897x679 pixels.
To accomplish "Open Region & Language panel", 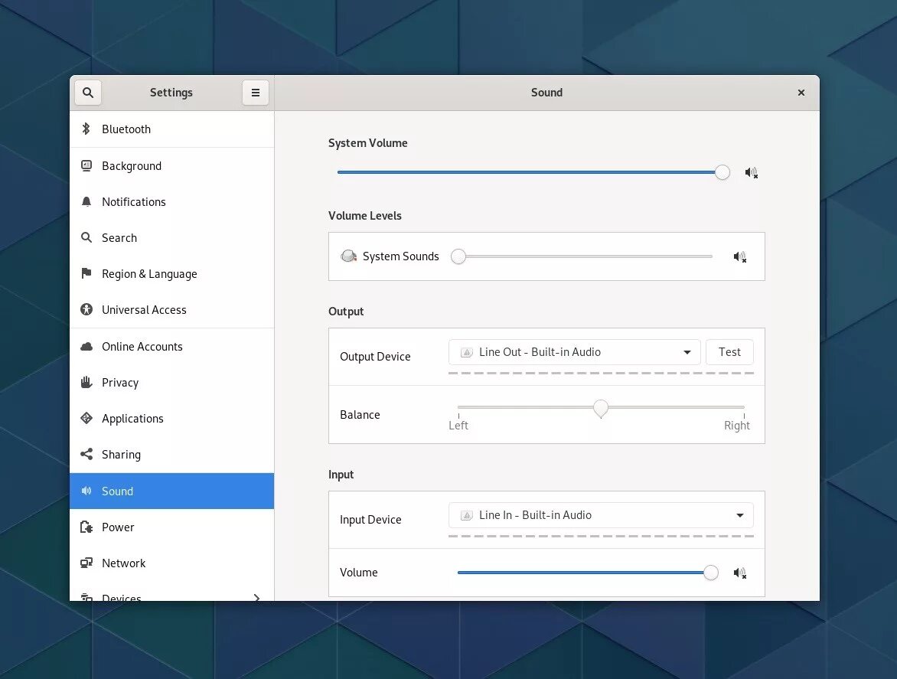I will pos(171,274).
